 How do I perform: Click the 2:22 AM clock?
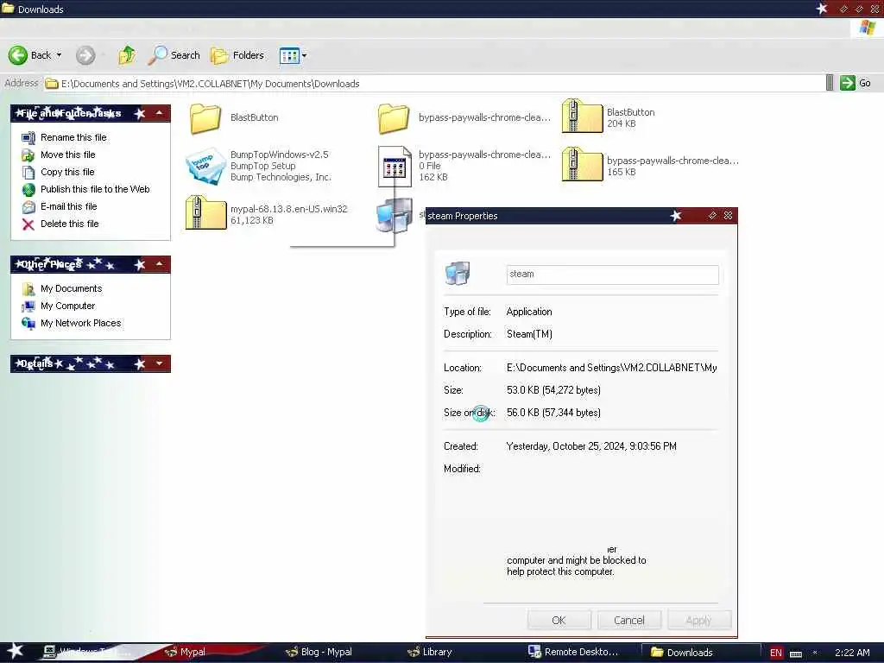tap(852, 653)
